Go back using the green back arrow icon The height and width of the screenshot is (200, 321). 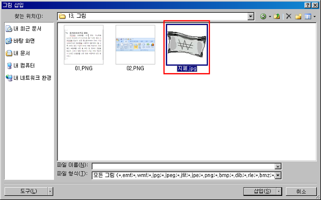pyautogui.click(x=263, y=16)
